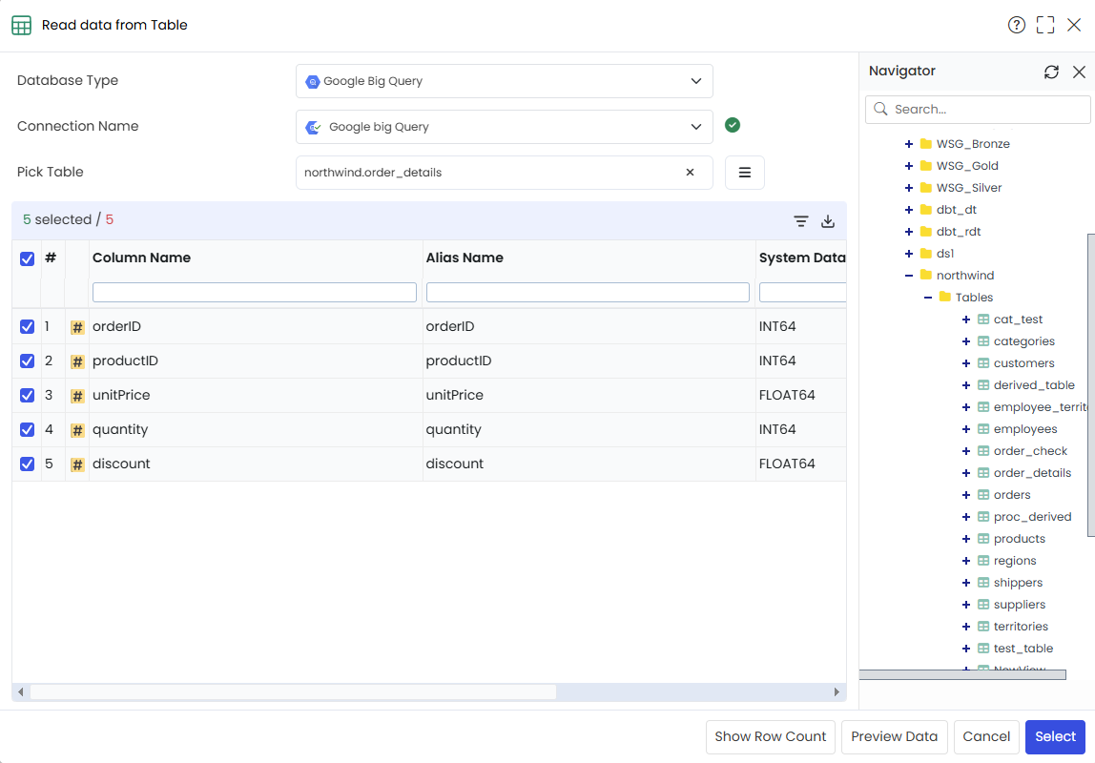This screenshot has width=1095, height=763.
Task: Click the column filter icon
Action: click(801, 221)
